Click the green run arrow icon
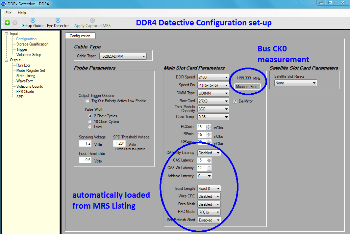This screenshot has height=234, width=350. point(7,23)
